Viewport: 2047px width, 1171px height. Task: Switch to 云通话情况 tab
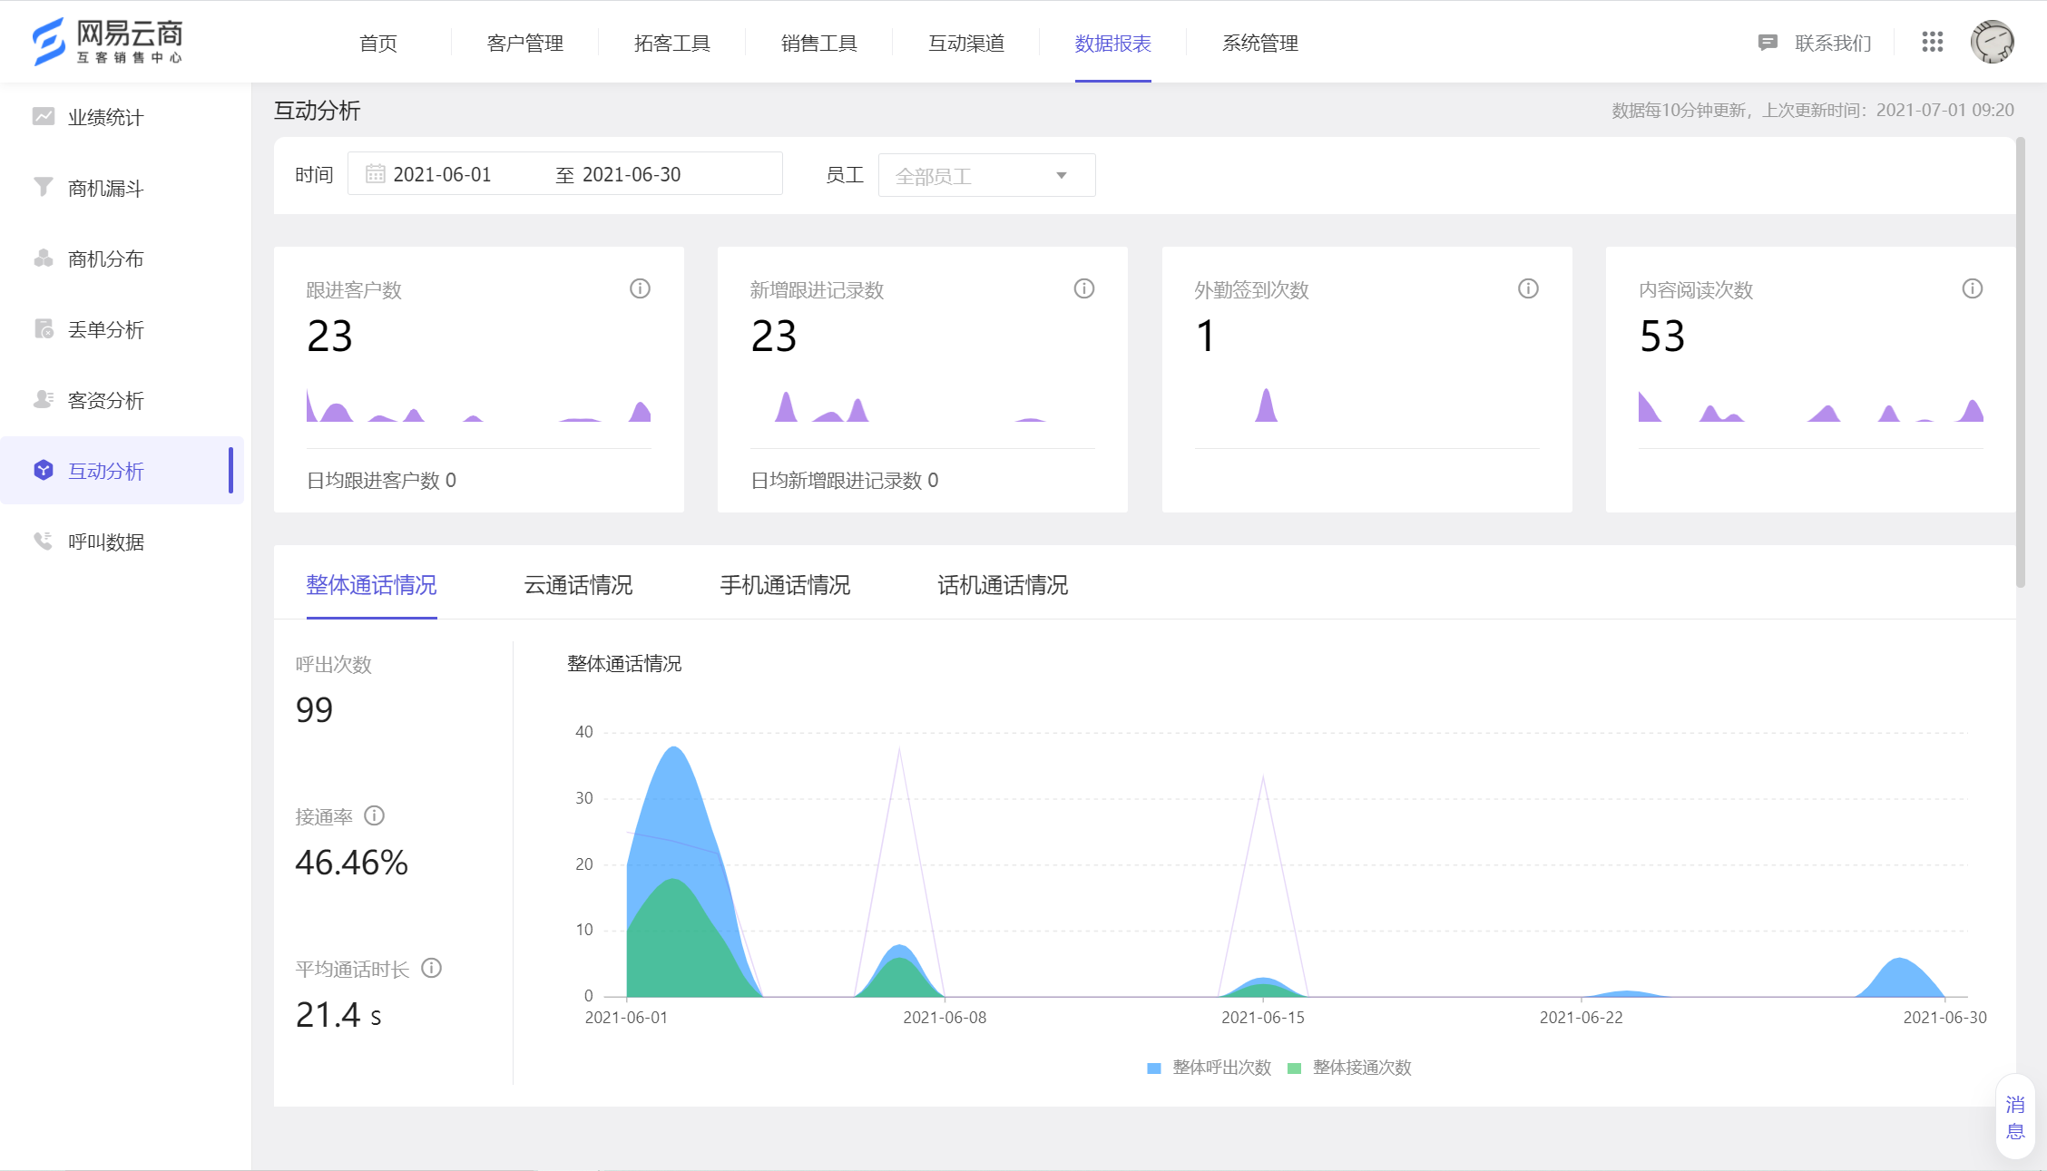[x=579, y=585]
